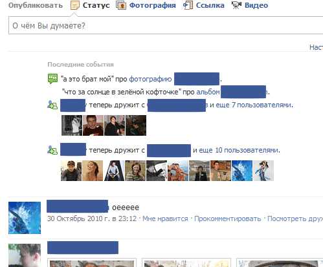Open first photo preview in the bottom post
Image resolution: width=323 pixels, height=267 pixels.
click(92, 263)
